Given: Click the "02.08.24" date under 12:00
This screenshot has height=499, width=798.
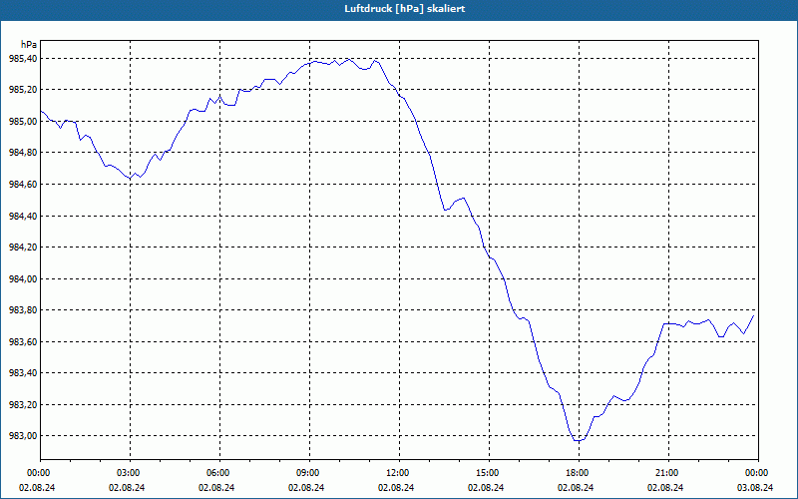Looking at the screenshot, I should (396, 487).
